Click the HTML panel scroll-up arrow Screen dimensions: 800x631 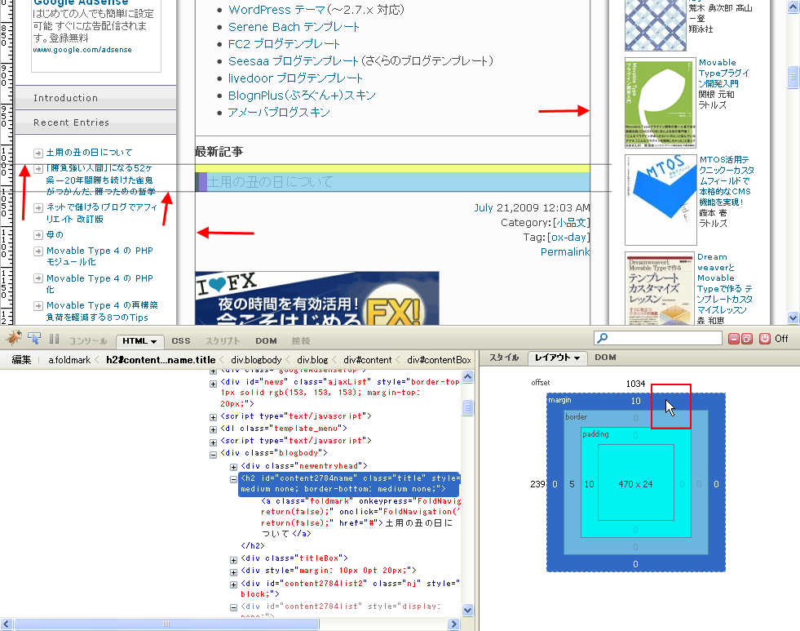pos(467,377)
